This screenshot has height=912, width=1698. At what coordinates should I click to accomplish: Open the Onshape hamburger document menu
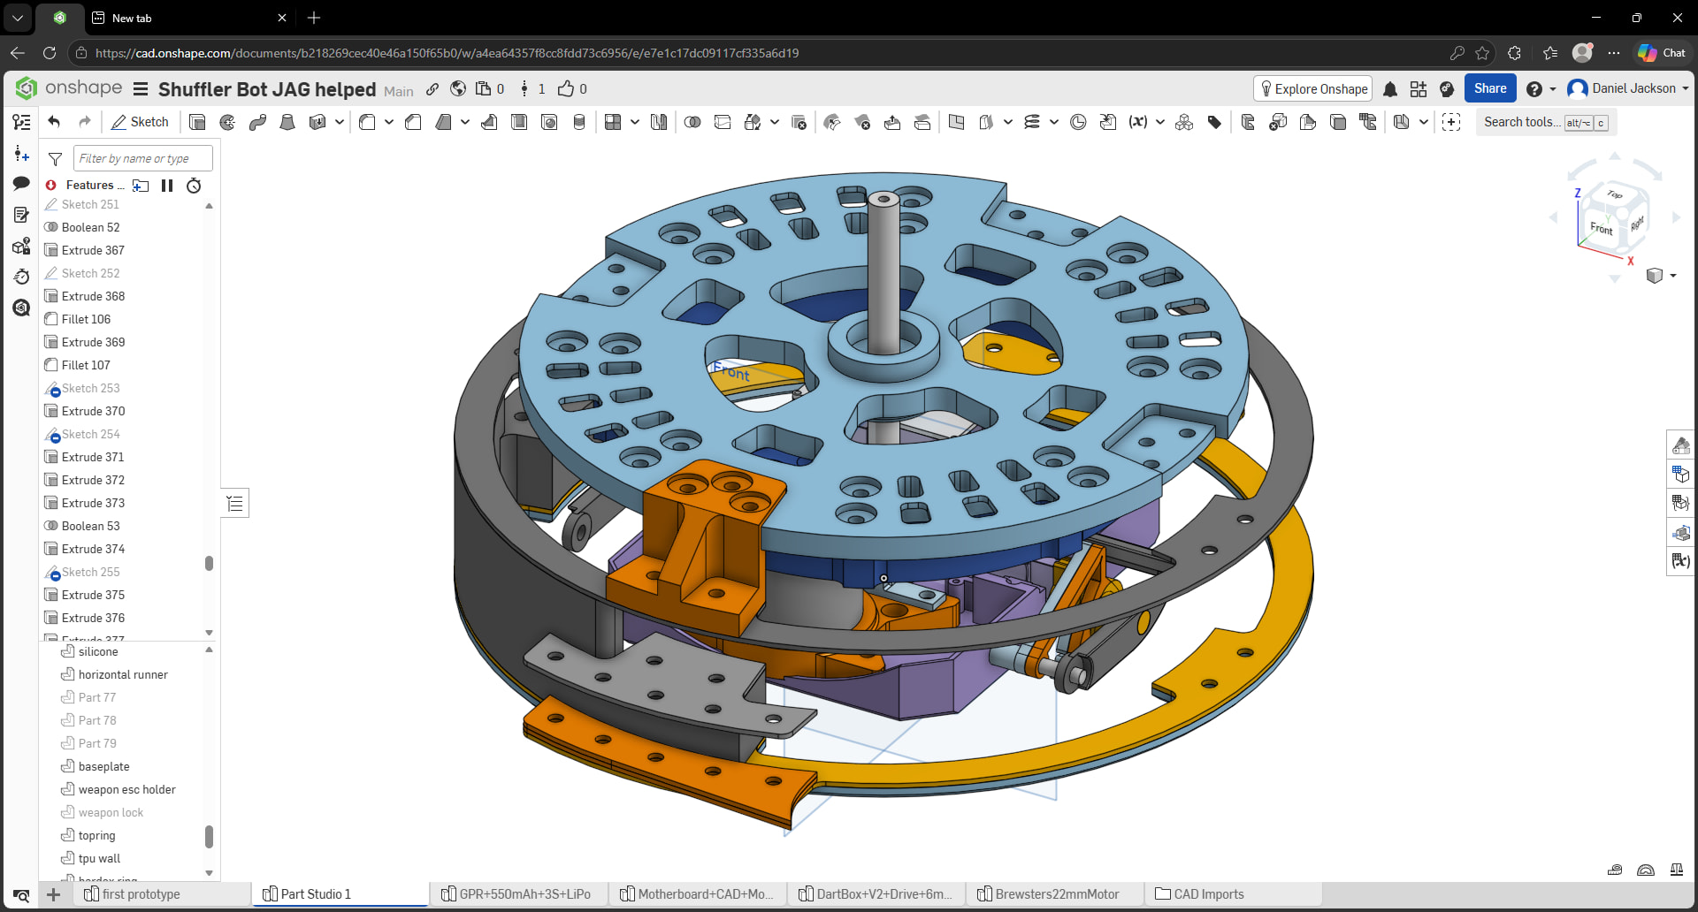pos(141,88)
